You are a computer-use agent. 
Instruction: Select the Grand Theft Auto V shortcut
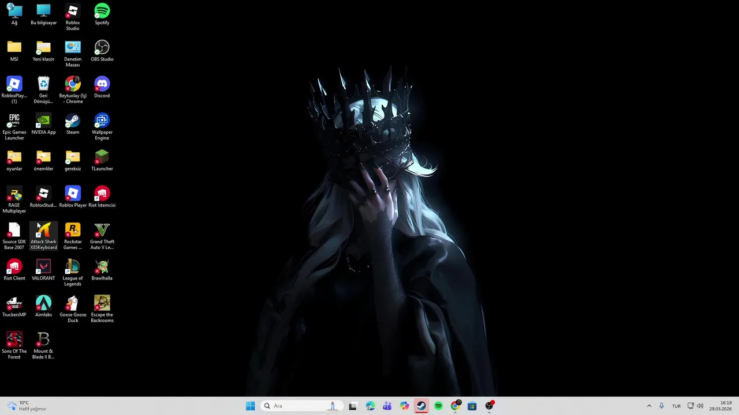tap(102, 236)
